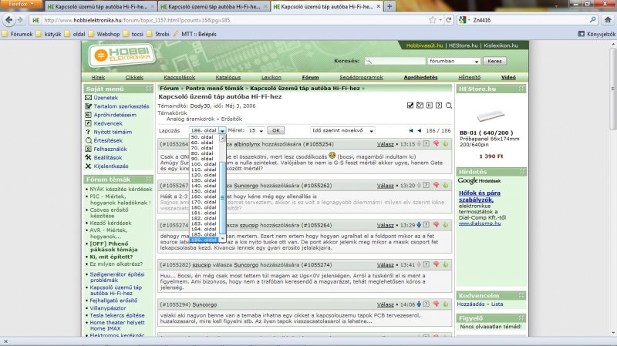
Task: Click Válasz link on the 13:15 post
Action: (x=385, y=144)
